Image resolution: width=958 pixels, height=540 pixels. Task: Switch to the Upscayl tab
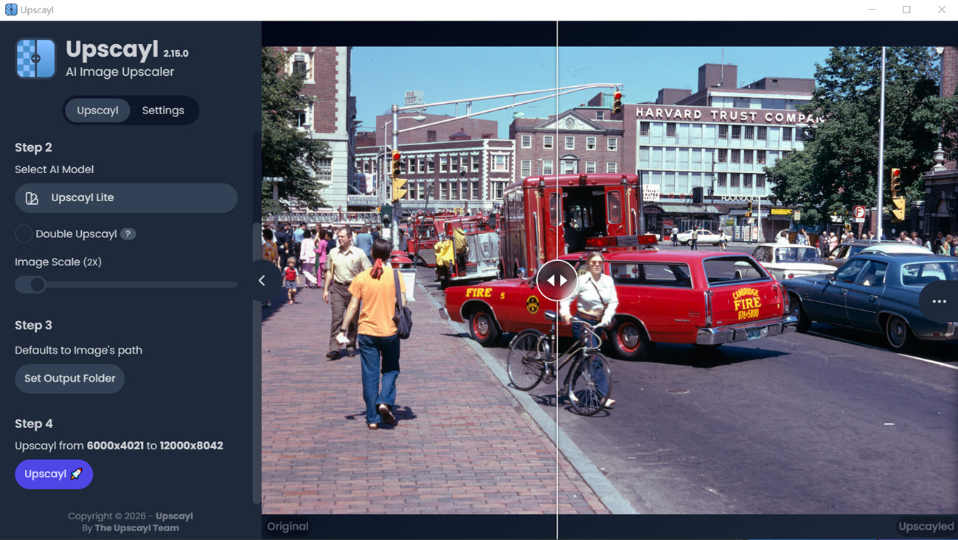(97, 111)
